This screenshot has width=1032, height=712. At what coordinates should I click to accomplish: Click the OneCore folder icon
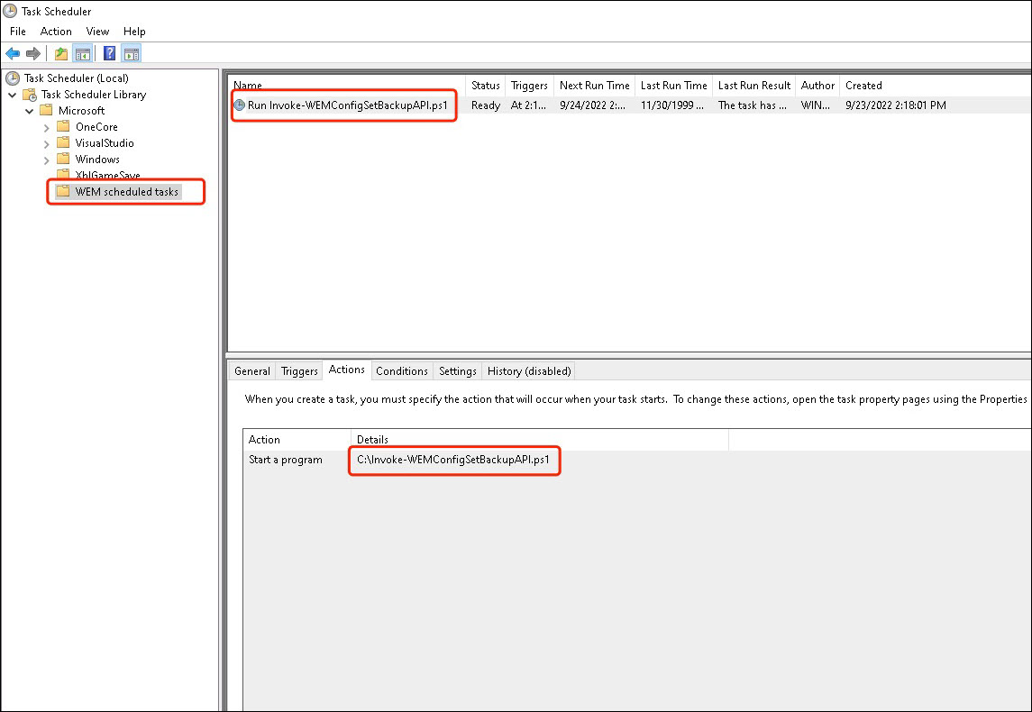coord(63,126)
